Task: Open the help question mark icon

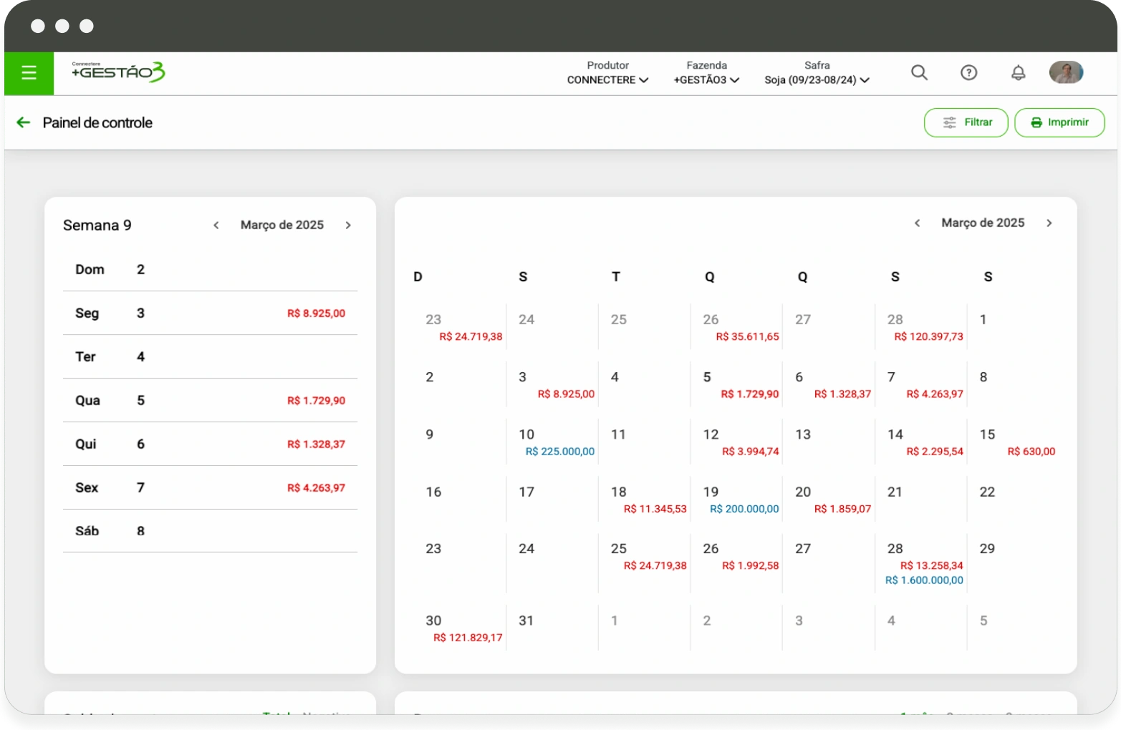Action: [968, 73]
